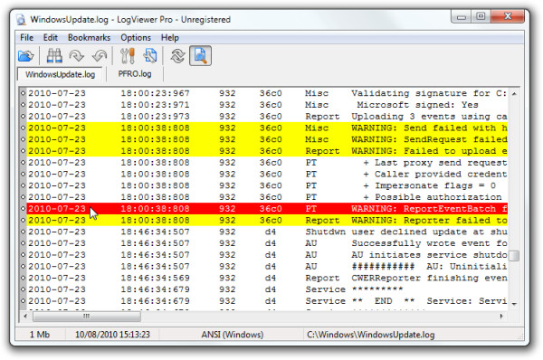The height and width of the screenshot is (360, 543).
Task: Open the File menu
Action: pos(26,37)
